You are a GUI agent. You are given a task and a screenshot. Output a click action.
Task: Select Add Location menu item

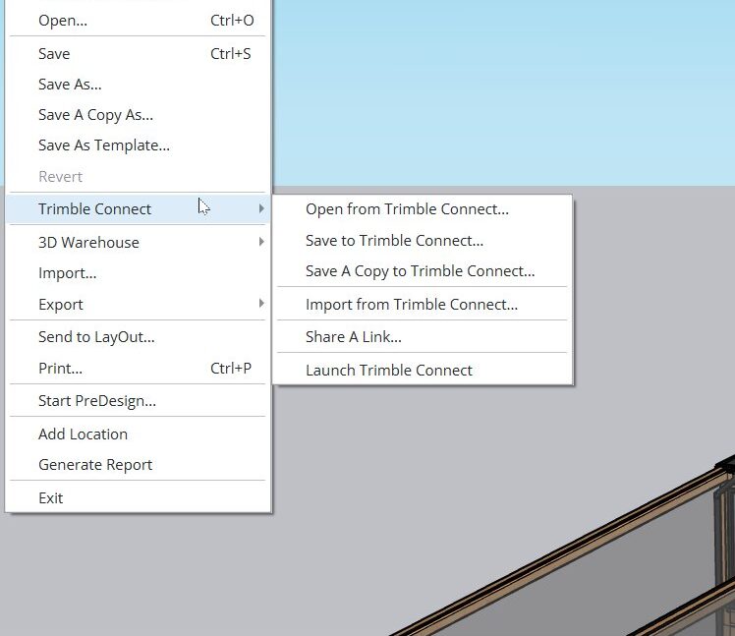click(x=138, y=434)
